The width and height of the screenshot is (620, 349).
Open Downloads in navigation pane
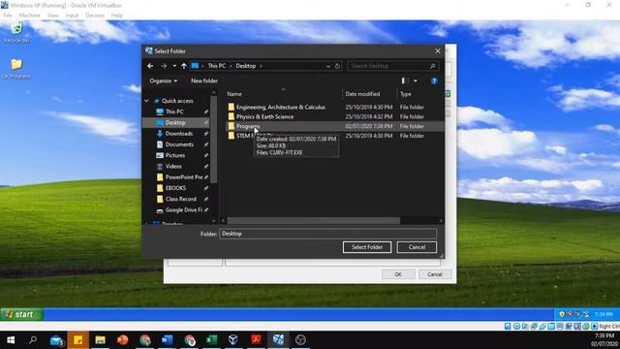click(x=178, y=134)
